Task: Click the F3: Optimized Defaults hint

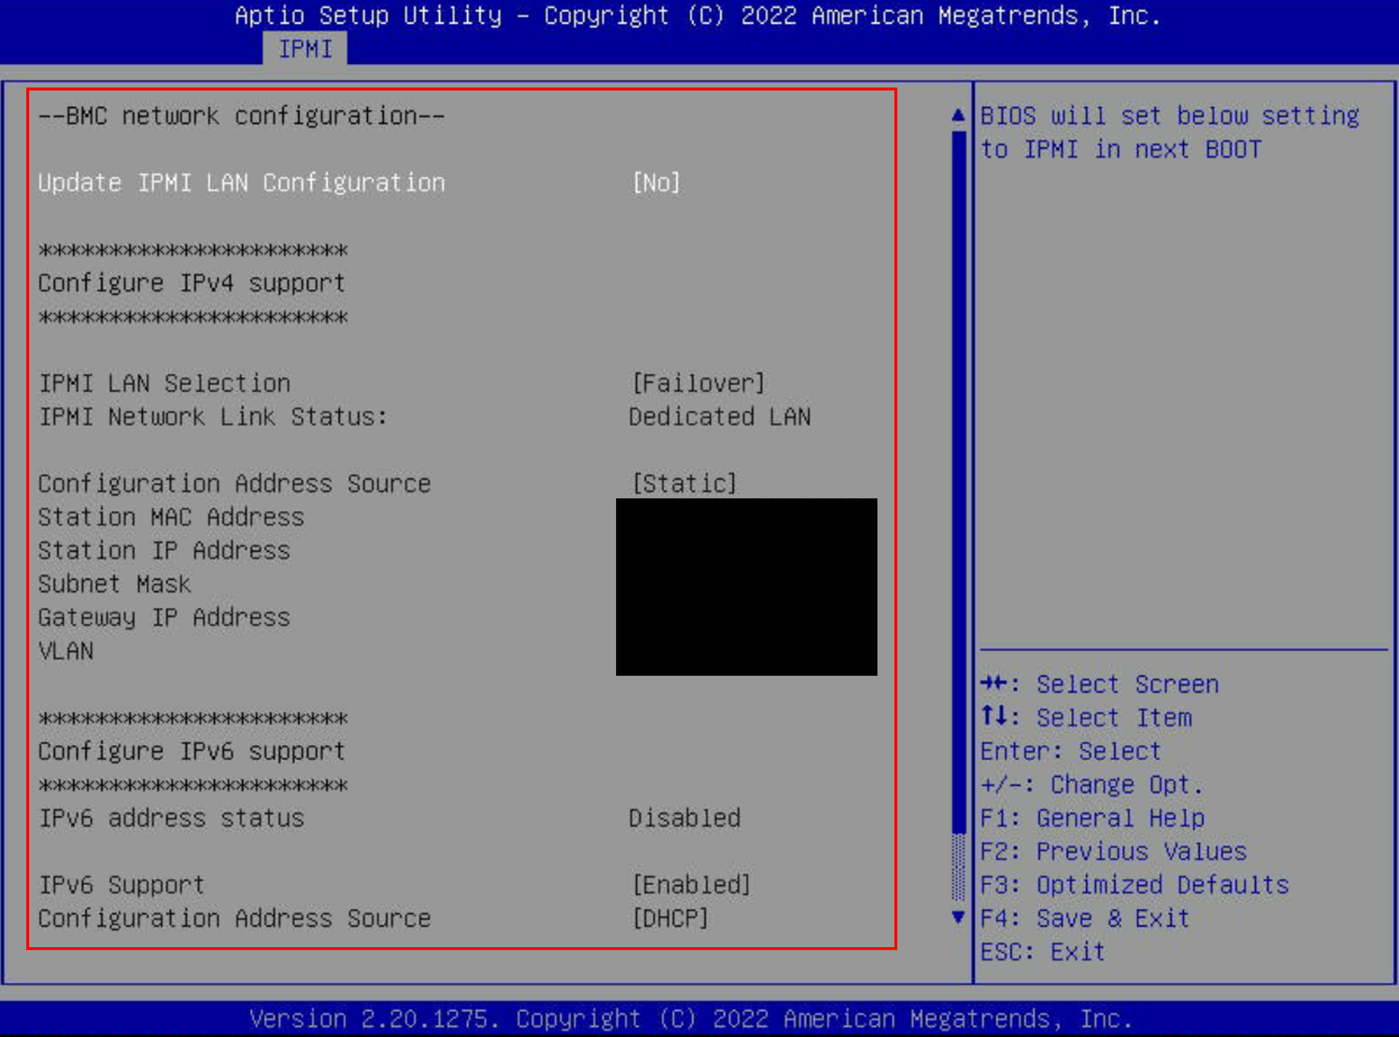Action: (1134, 885)
